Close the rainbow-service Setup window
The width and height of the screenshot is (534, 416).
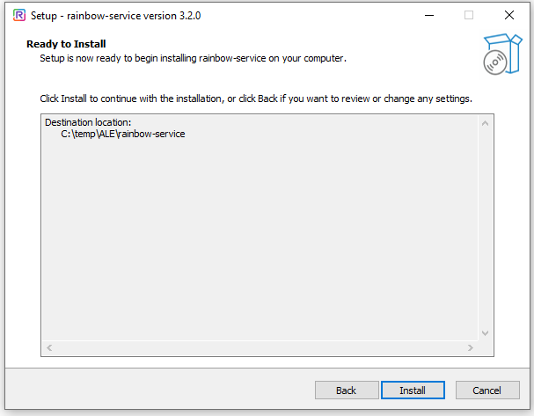point(509,15)
